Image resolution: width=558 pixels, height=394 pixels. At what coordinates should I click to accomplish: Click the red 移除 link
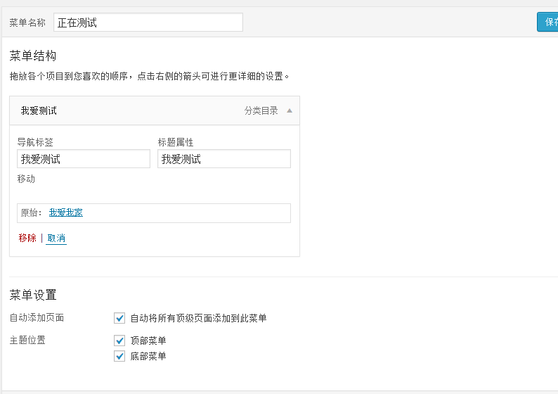click(x=27, y=238)
